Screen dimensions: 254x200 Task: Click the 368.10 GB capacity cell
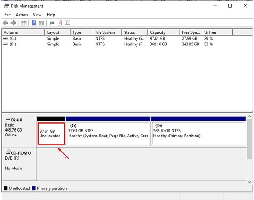[x=158, y=44]
